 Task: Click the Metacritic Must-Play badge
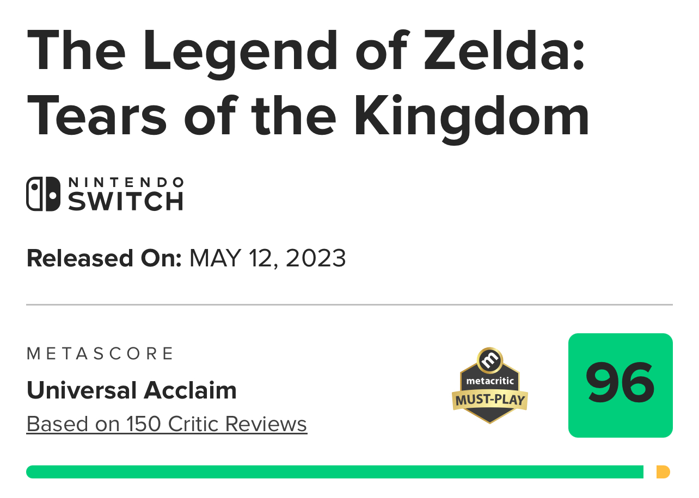[x=490, y=386]
